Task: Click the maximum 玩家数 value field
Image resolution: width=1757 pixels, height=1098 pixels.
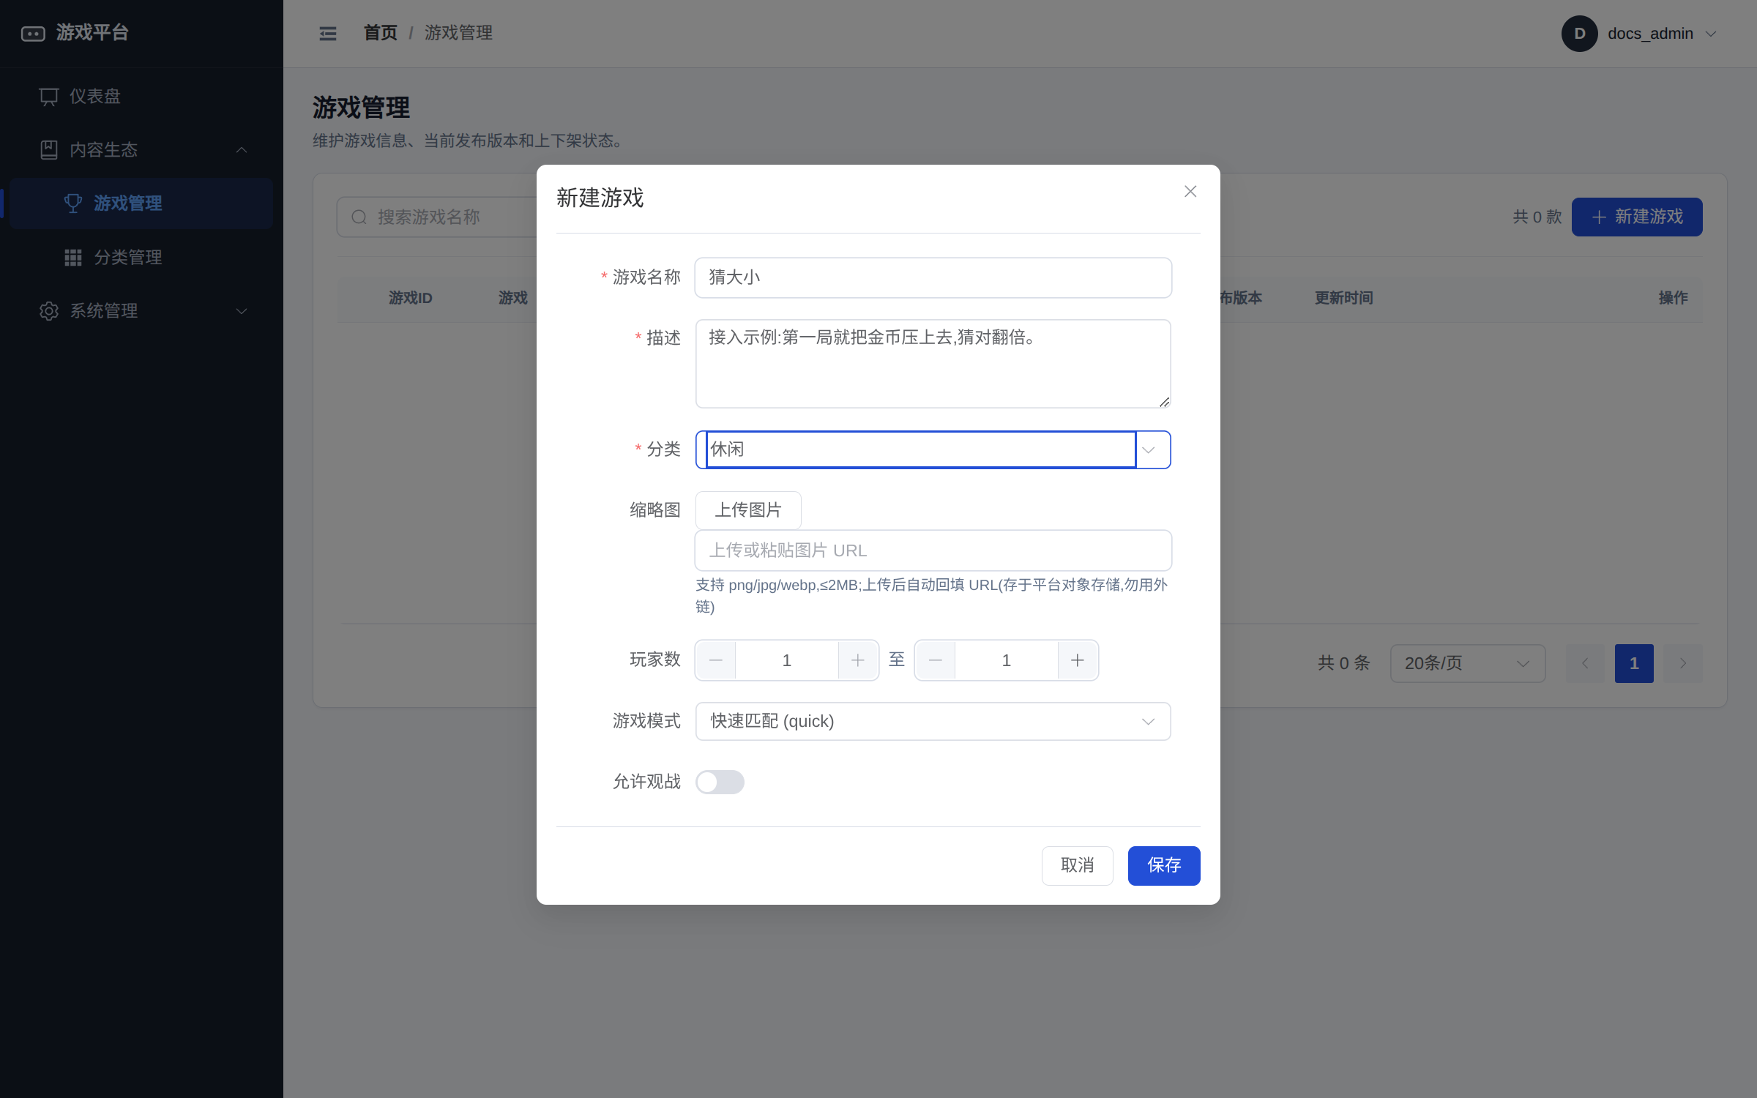Action: 1007,660
